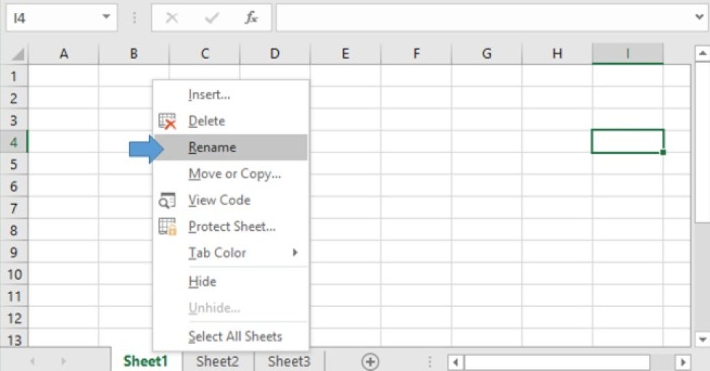Switch to the Sheet2 tab
Image resolution: width=710 pixels, height=371 pixels.
[x=217, y=361]
